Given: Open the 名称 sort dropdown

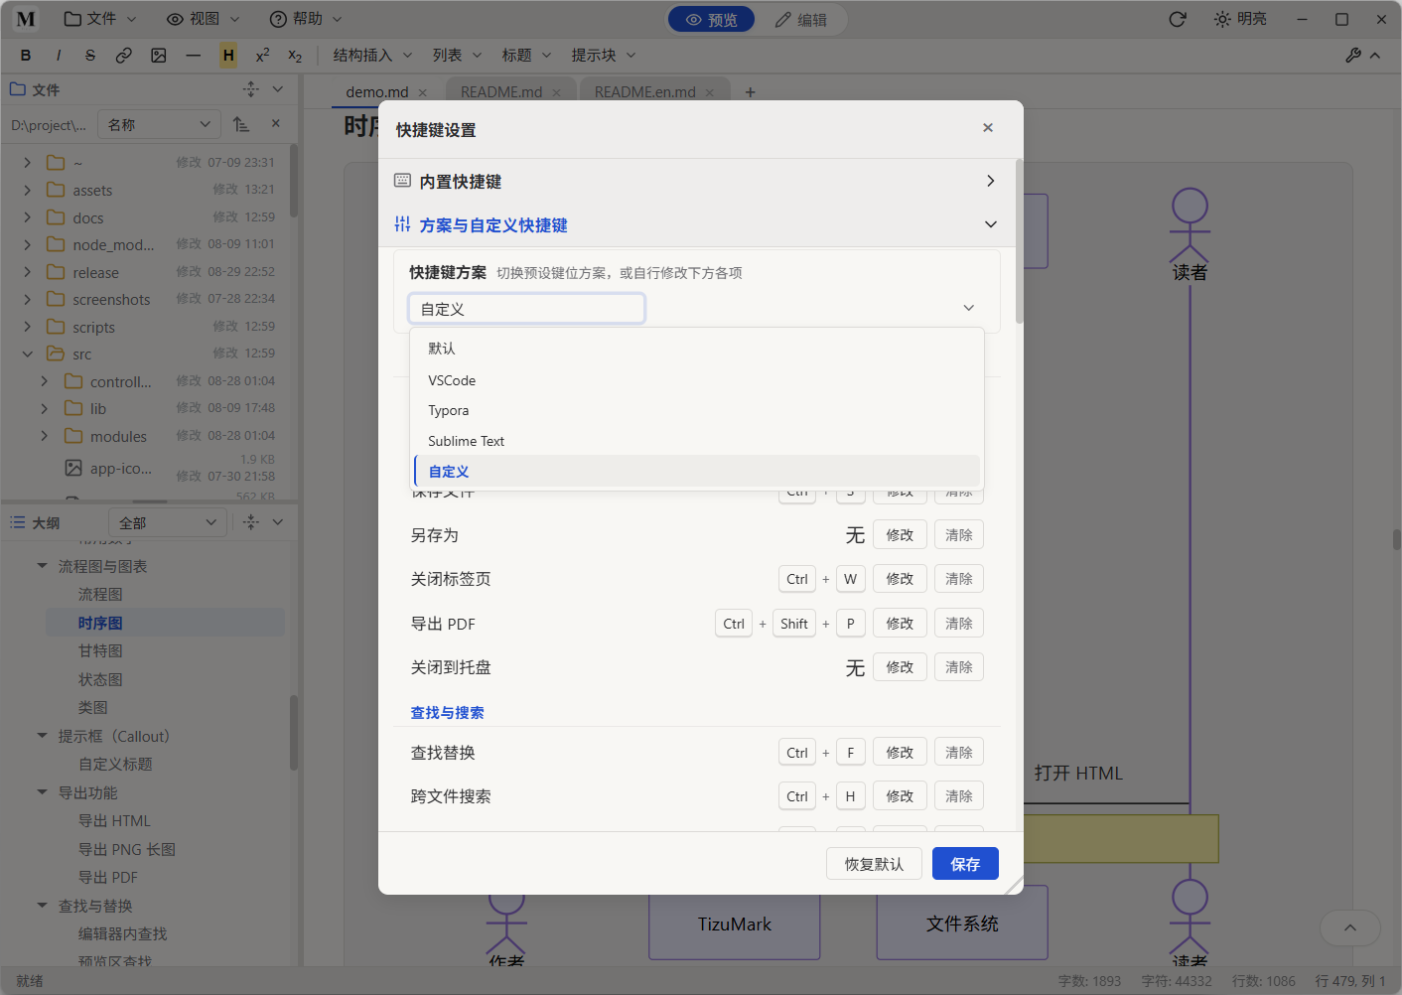Looking at the screenshot, I should (159, 124).
